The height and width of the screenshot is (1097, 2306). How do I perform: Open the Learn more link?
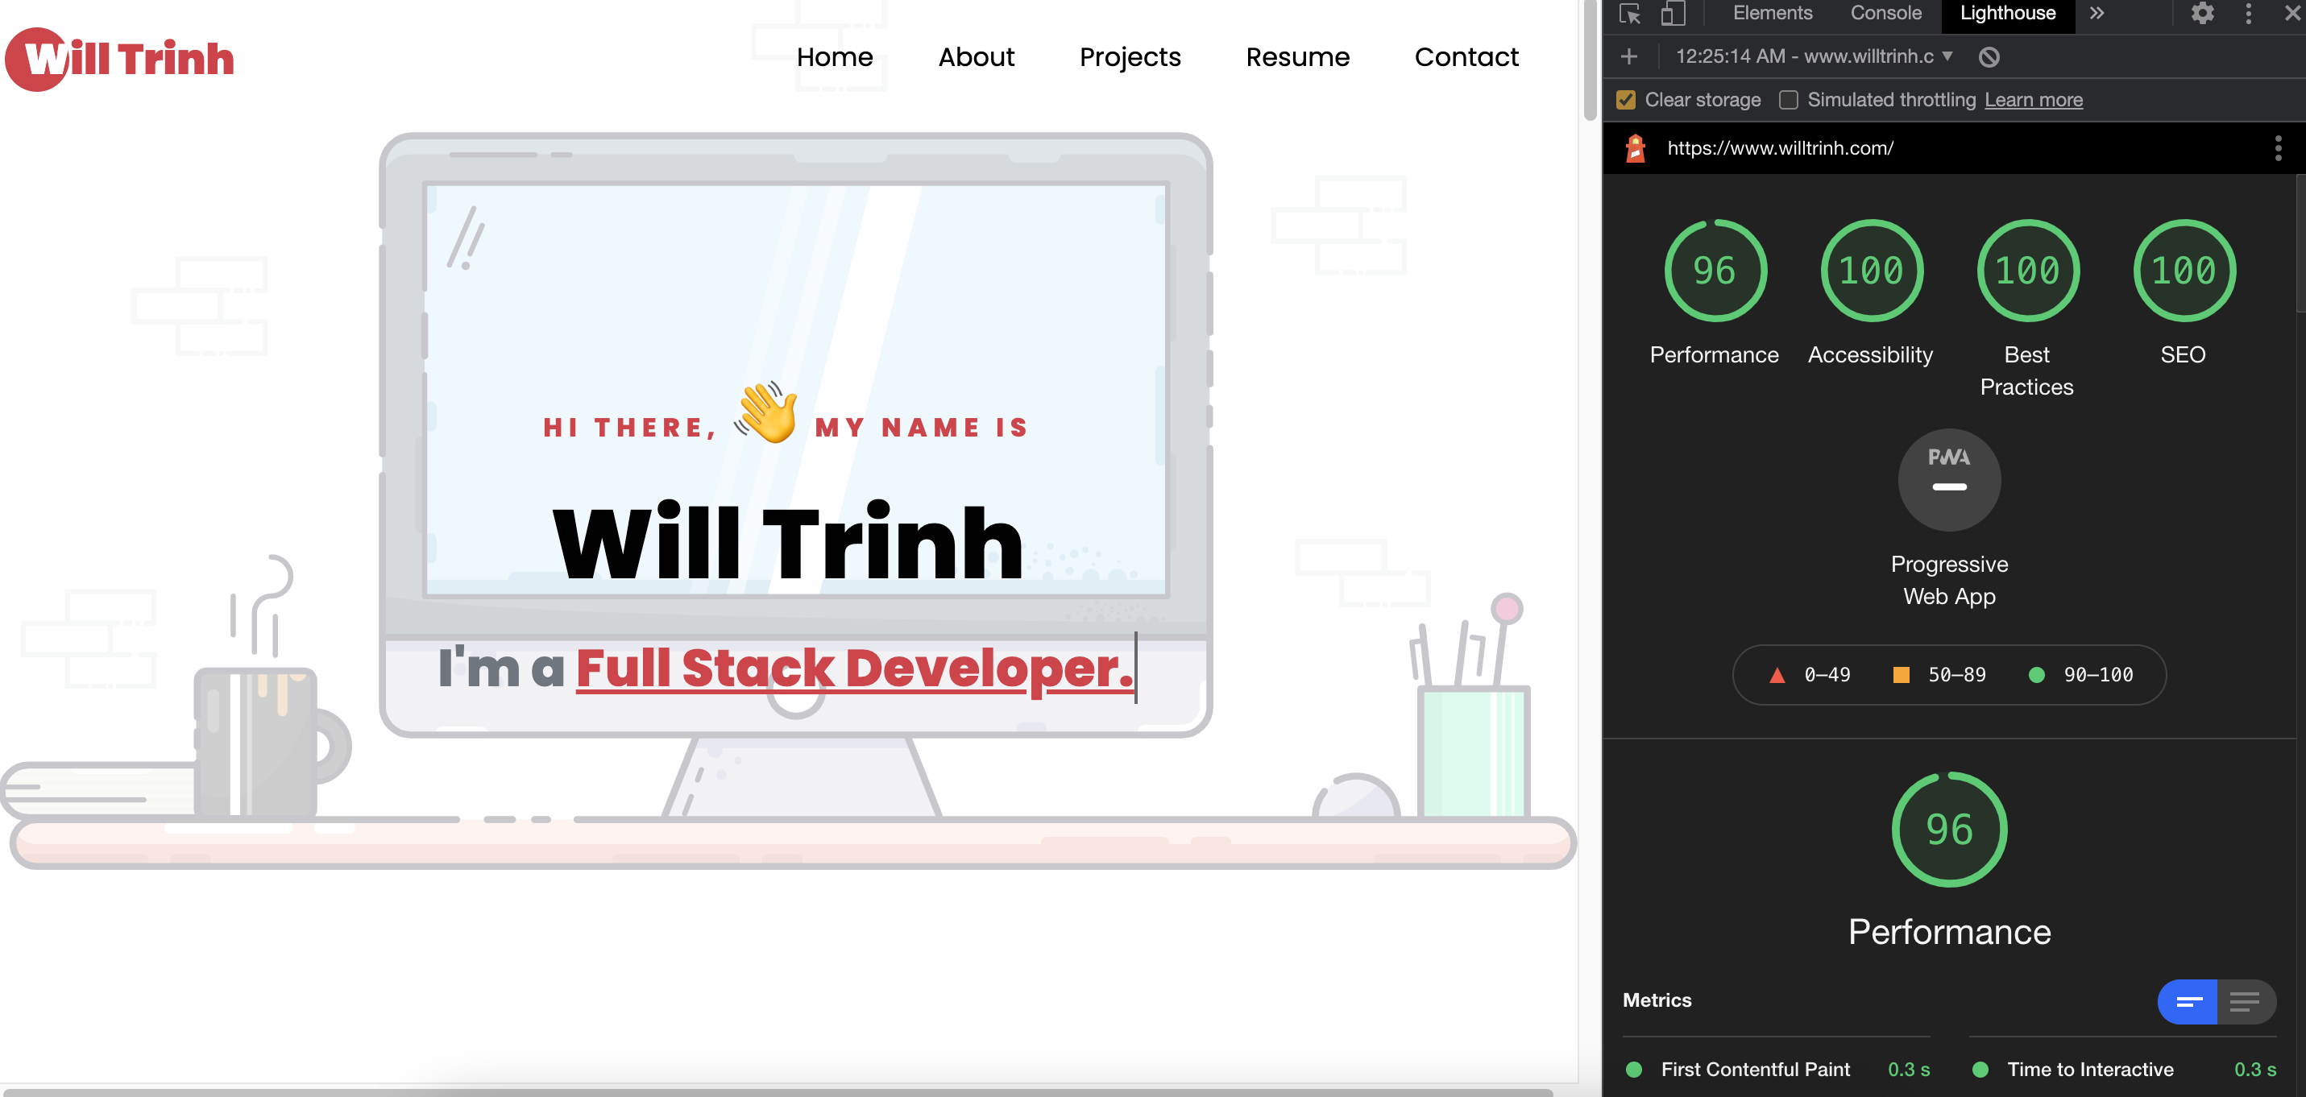(2033, 100)
